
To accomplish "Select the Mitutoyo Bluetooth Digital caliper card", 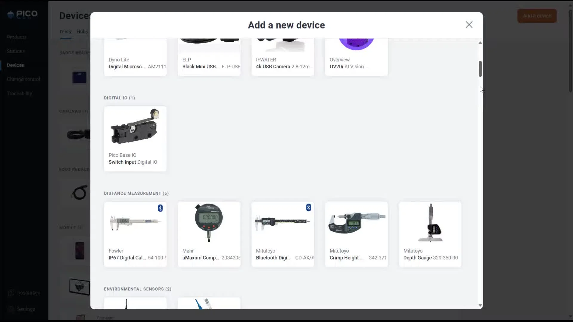I will (x=283, y=234).
